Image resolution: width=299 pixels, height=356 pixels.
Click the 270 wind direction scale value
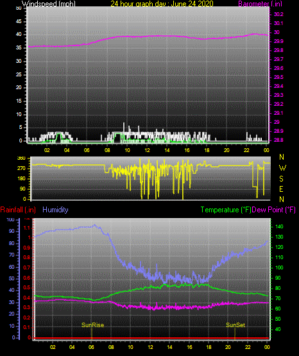21,169
